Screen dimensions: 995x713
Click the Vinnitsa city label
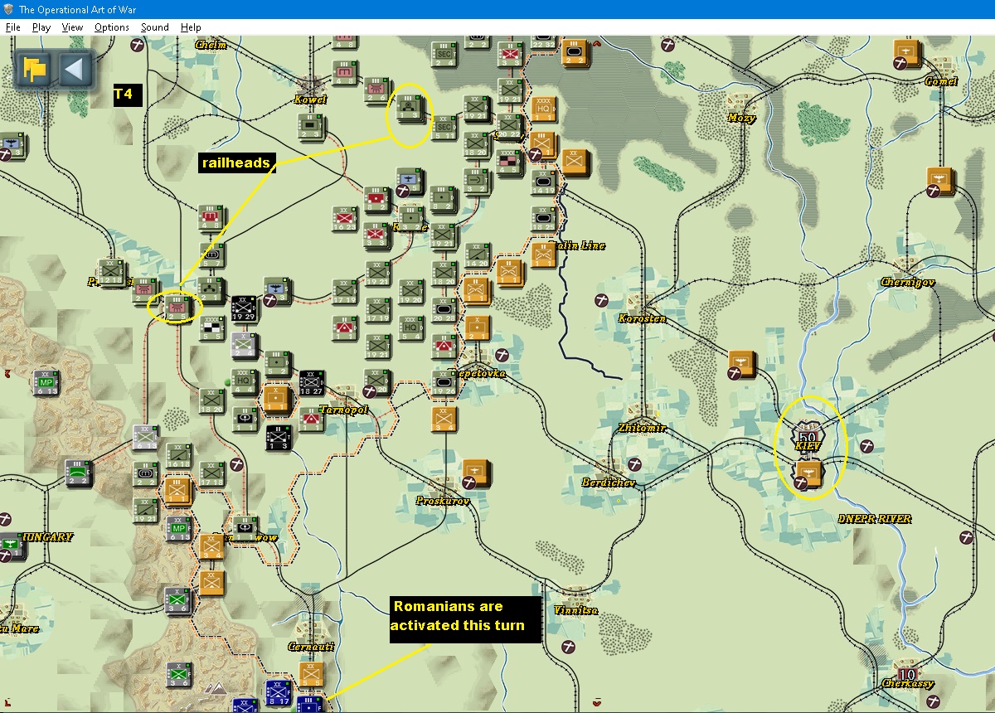click(575, 610)
